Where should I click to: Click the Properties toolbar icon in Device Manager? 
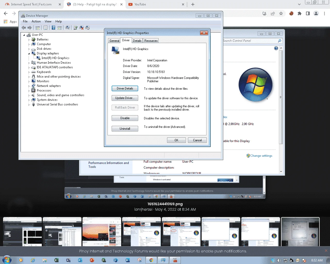46,28
